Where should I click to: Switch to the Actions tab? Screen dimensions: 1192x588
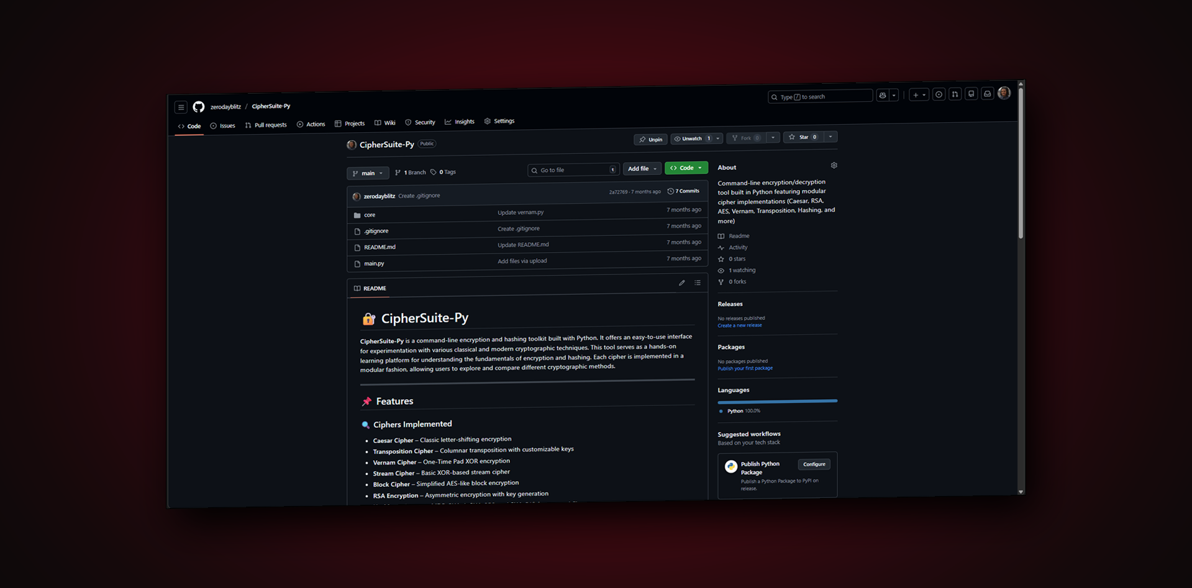click(x=311, y=124)
